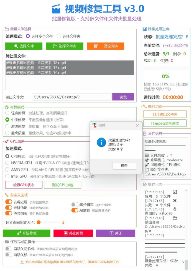The image size is (194, 271).
Task: Click the batch progress bar above 0%
Action: 166,69
